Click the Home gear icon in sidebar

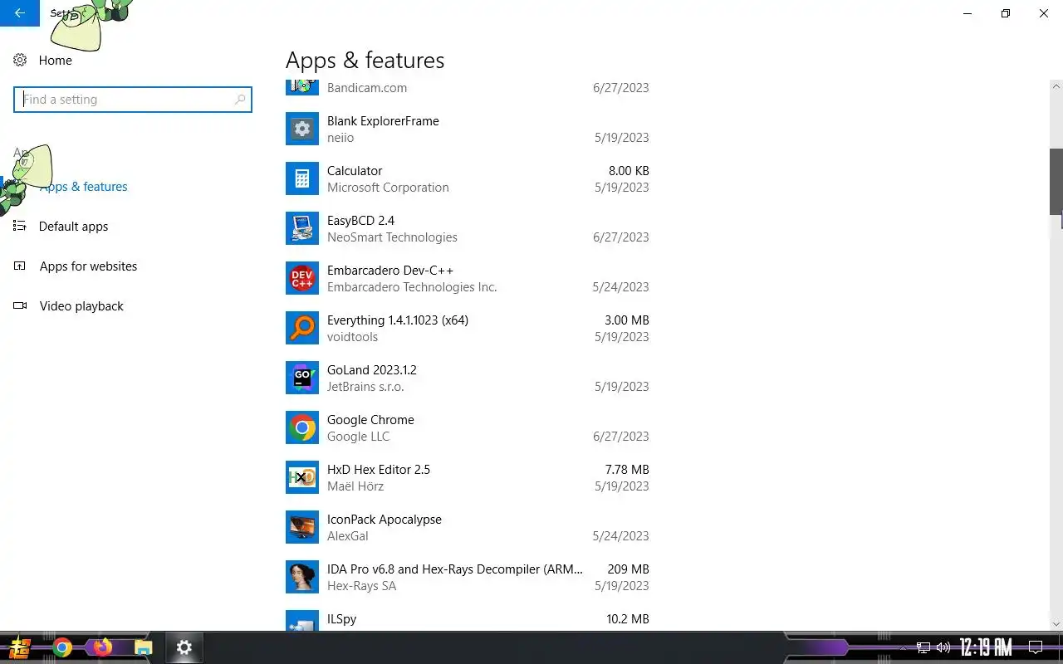(x=20, y=60)
